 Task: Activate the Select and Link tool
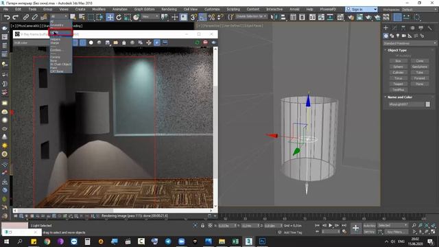(26, 17)
